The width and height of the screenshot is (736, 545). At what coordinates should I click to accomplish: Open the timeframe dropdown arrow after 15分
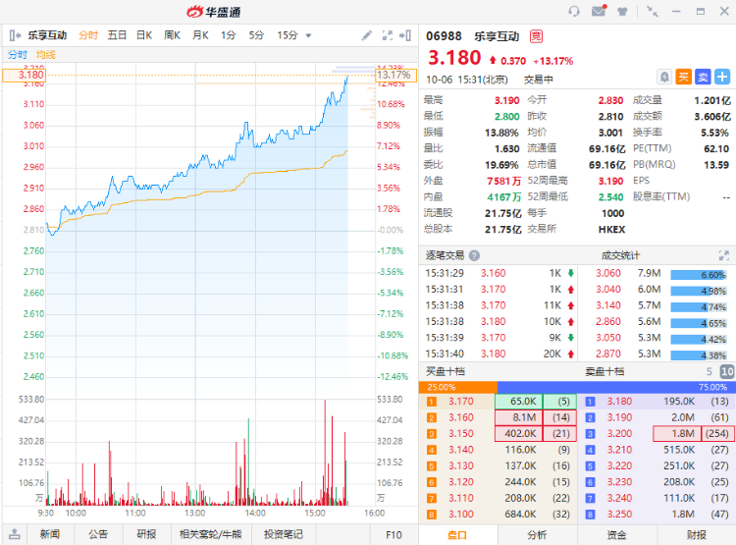308,35
